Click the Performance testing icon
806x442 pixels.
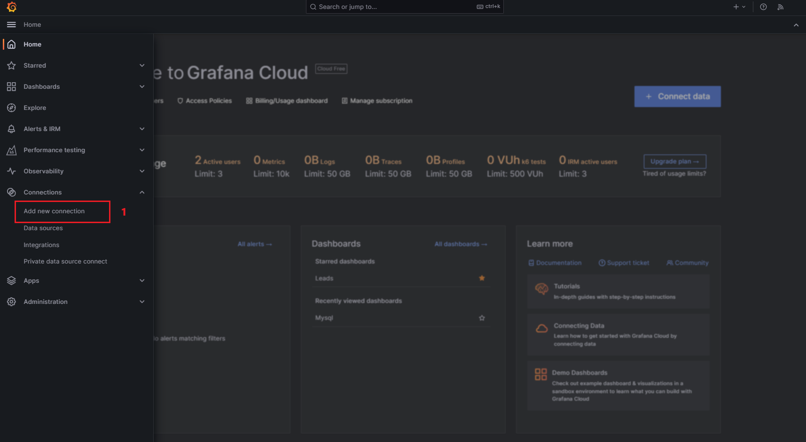pyautogui.click(x=12, y=150)
